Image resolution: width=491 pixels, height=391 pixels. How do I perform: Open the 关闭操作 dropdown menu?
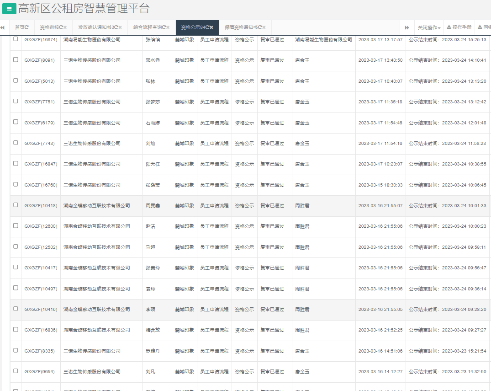point(429,27)
